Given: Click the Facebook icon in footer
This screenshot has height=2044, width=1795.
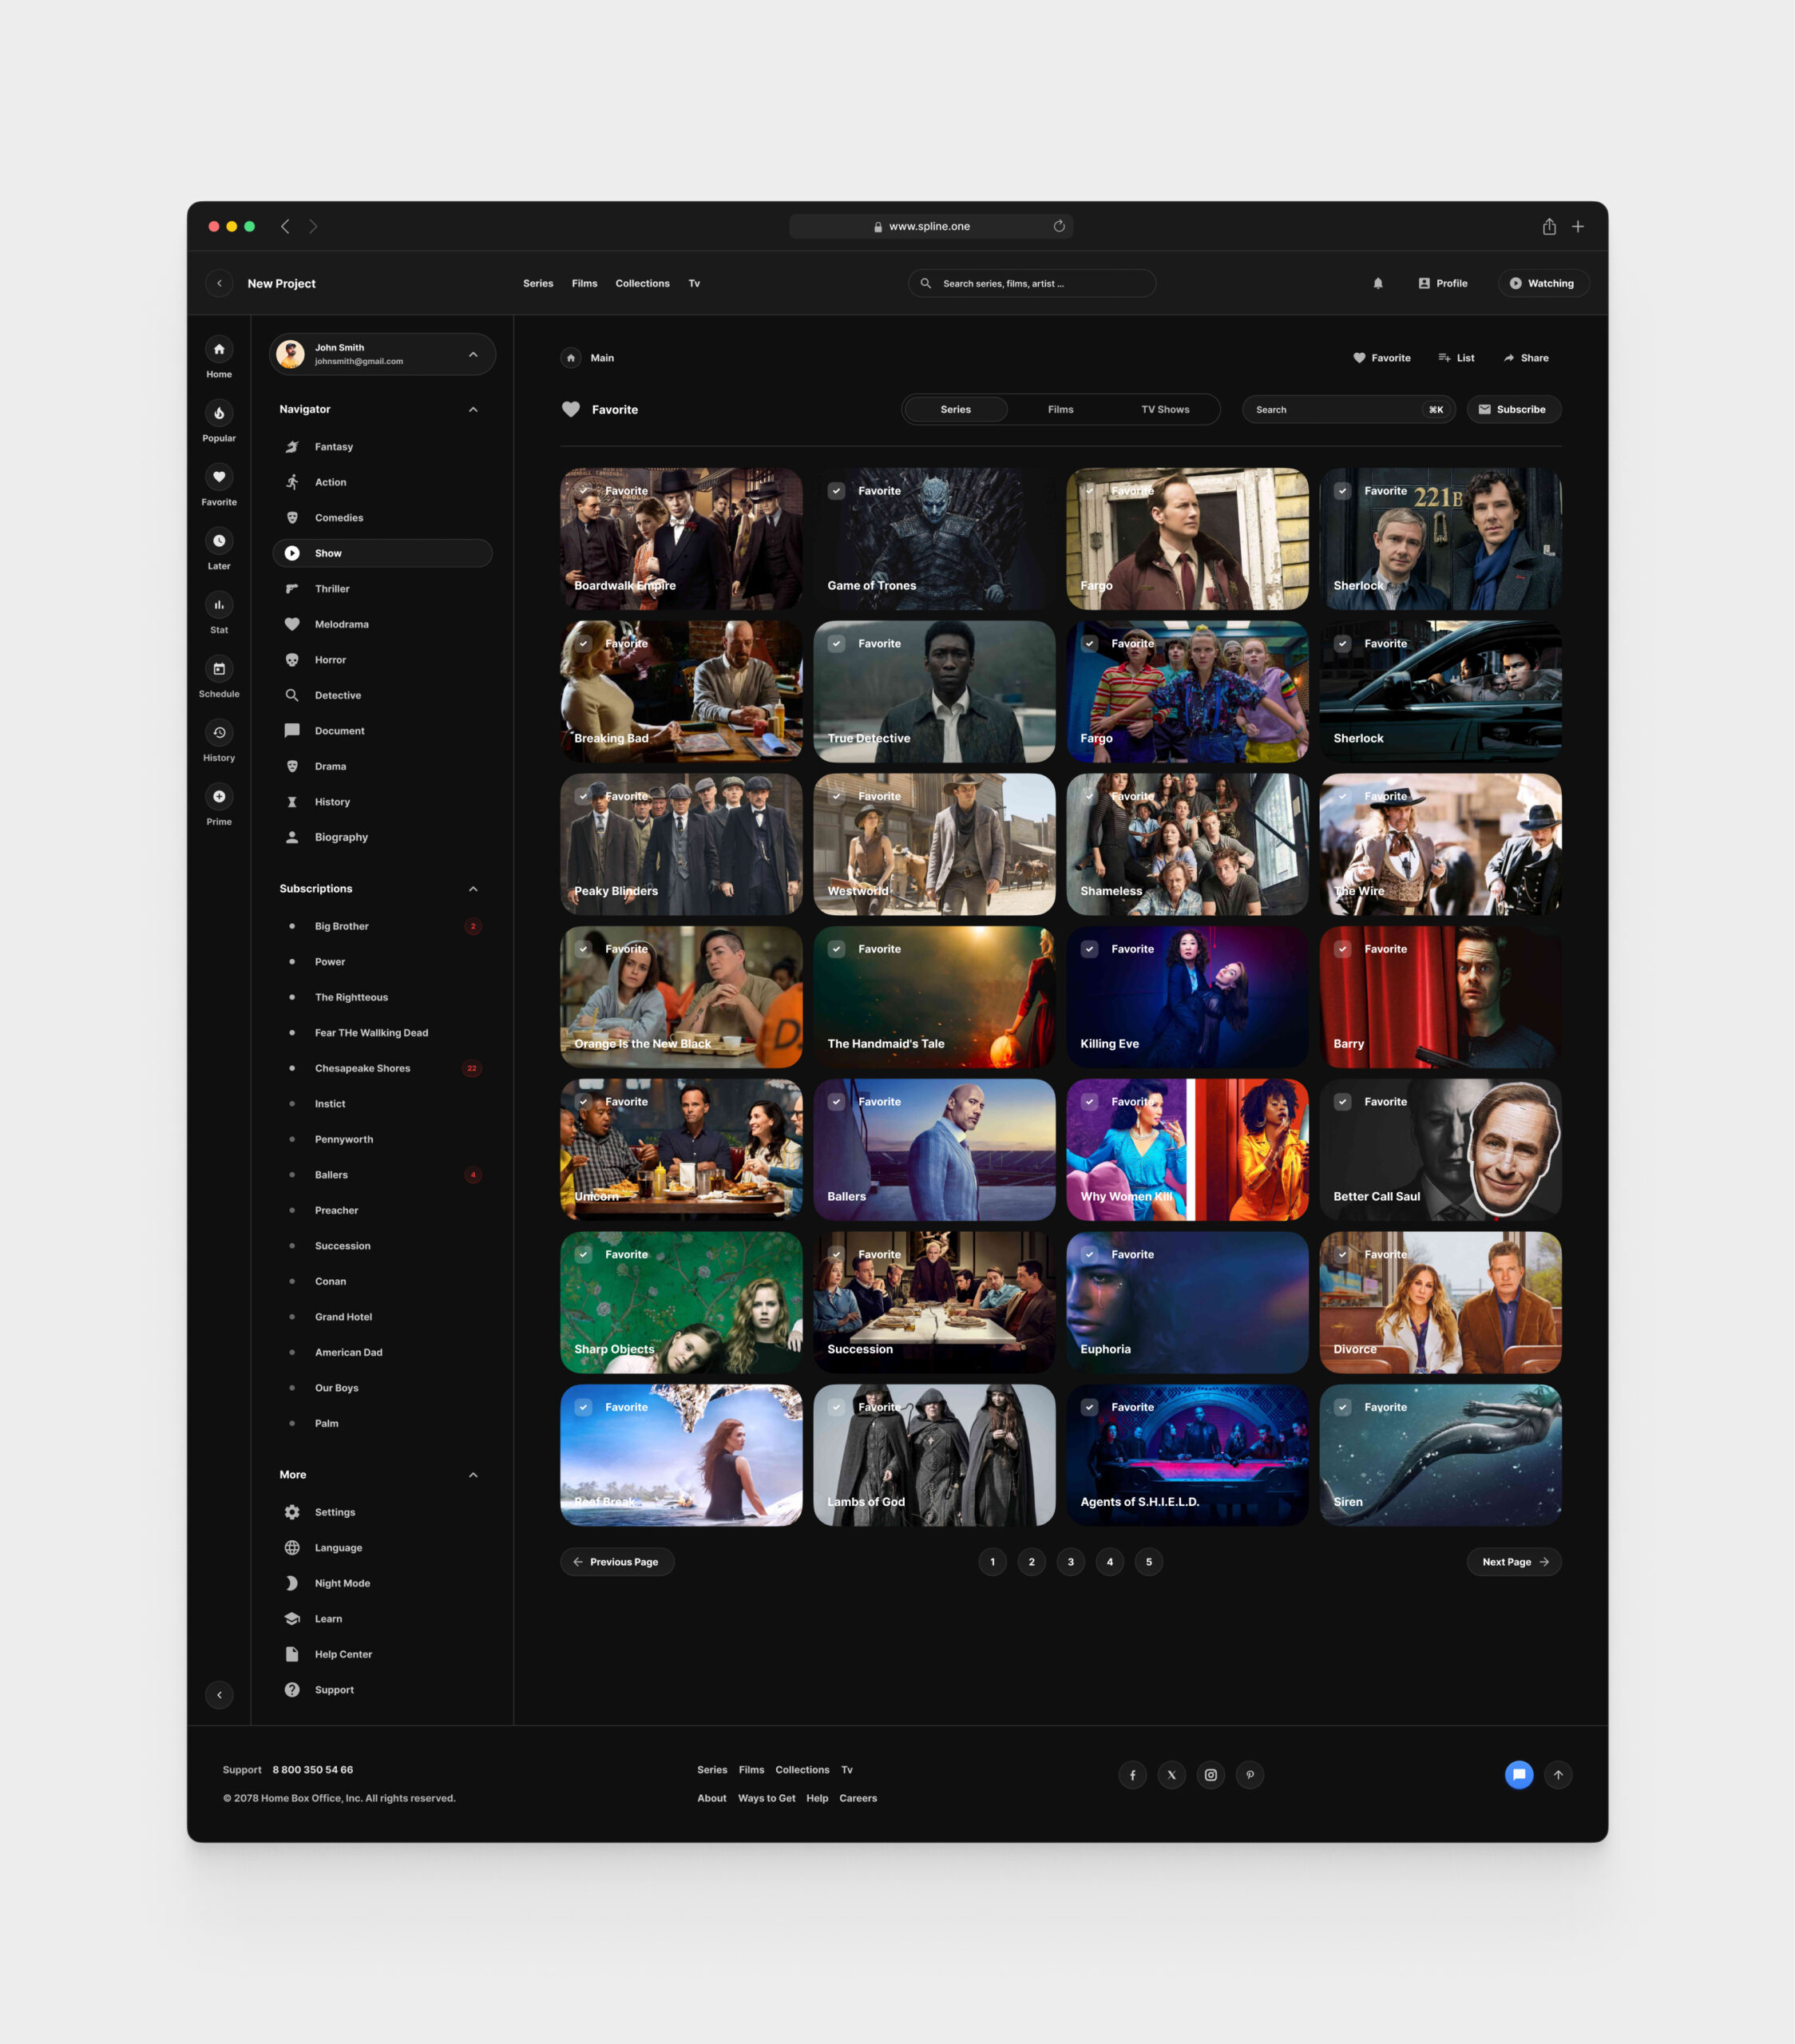Looking at the screenshot, I should pyautogui.click(x=1132, y=1775).
